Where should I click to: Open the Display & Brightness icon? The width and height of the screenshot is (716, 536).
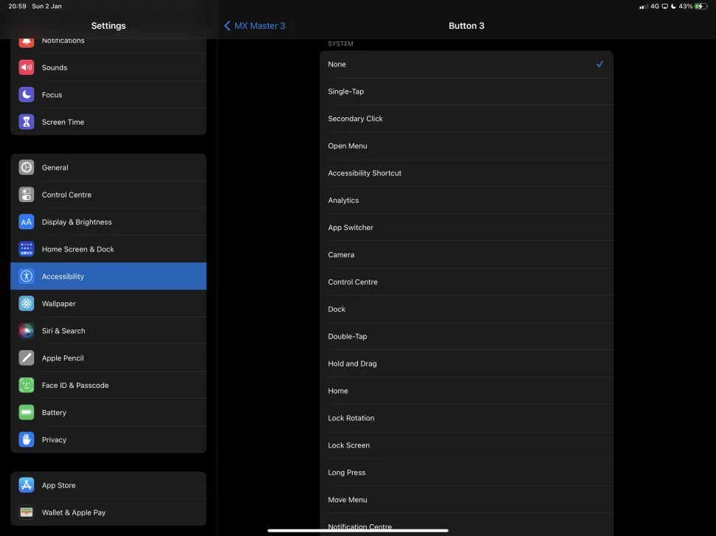(x=26, y=221)
